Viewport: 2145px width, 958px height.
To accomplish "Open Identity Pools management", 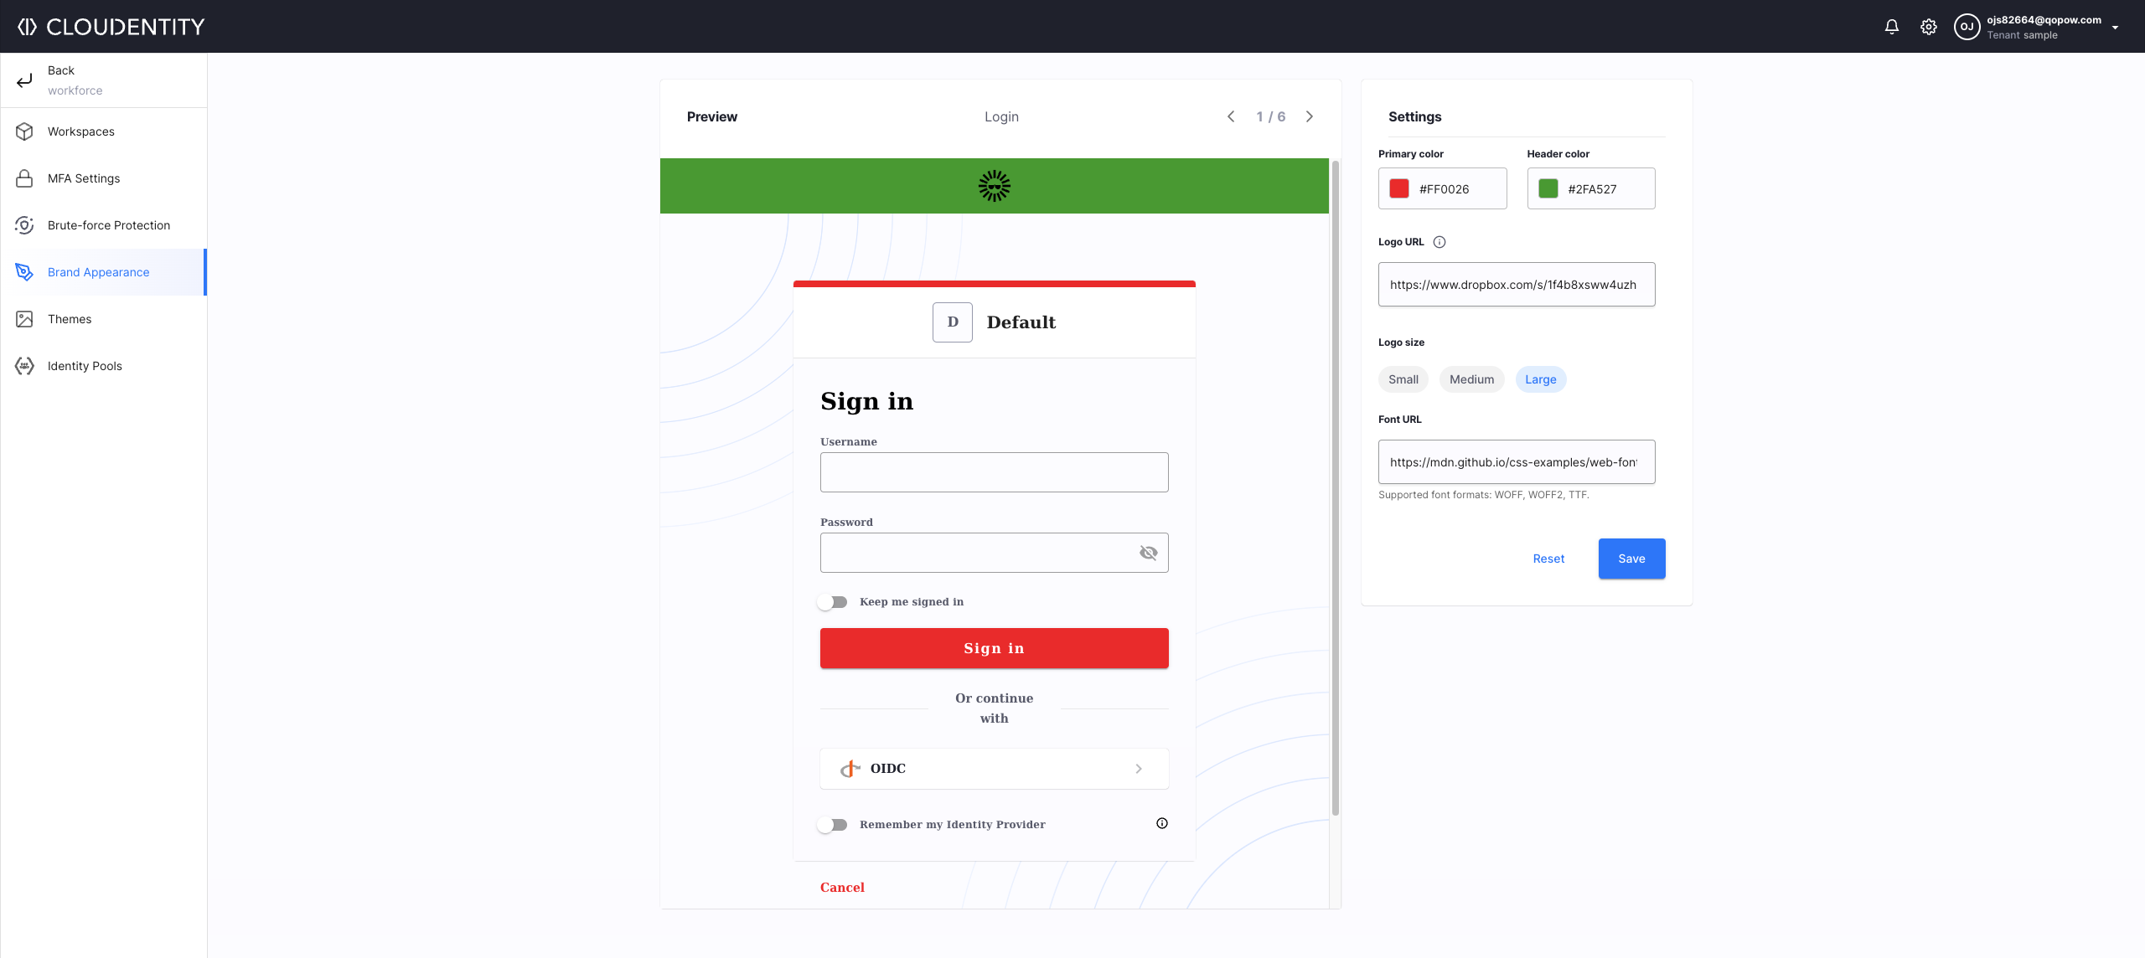I will click(x=85, y=366).
